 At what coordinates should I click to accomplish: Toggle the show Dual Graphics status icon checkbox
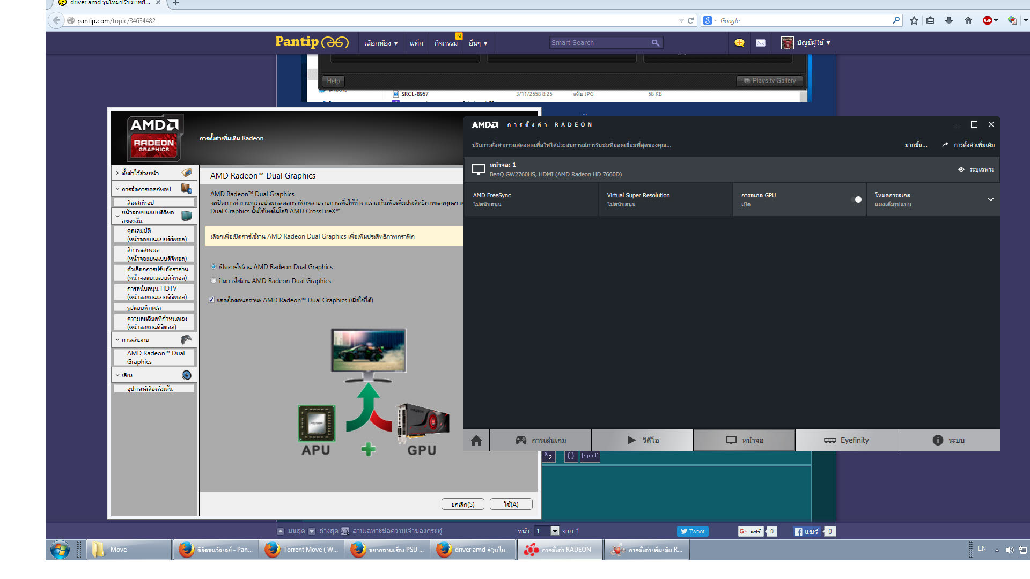[211, 300]
